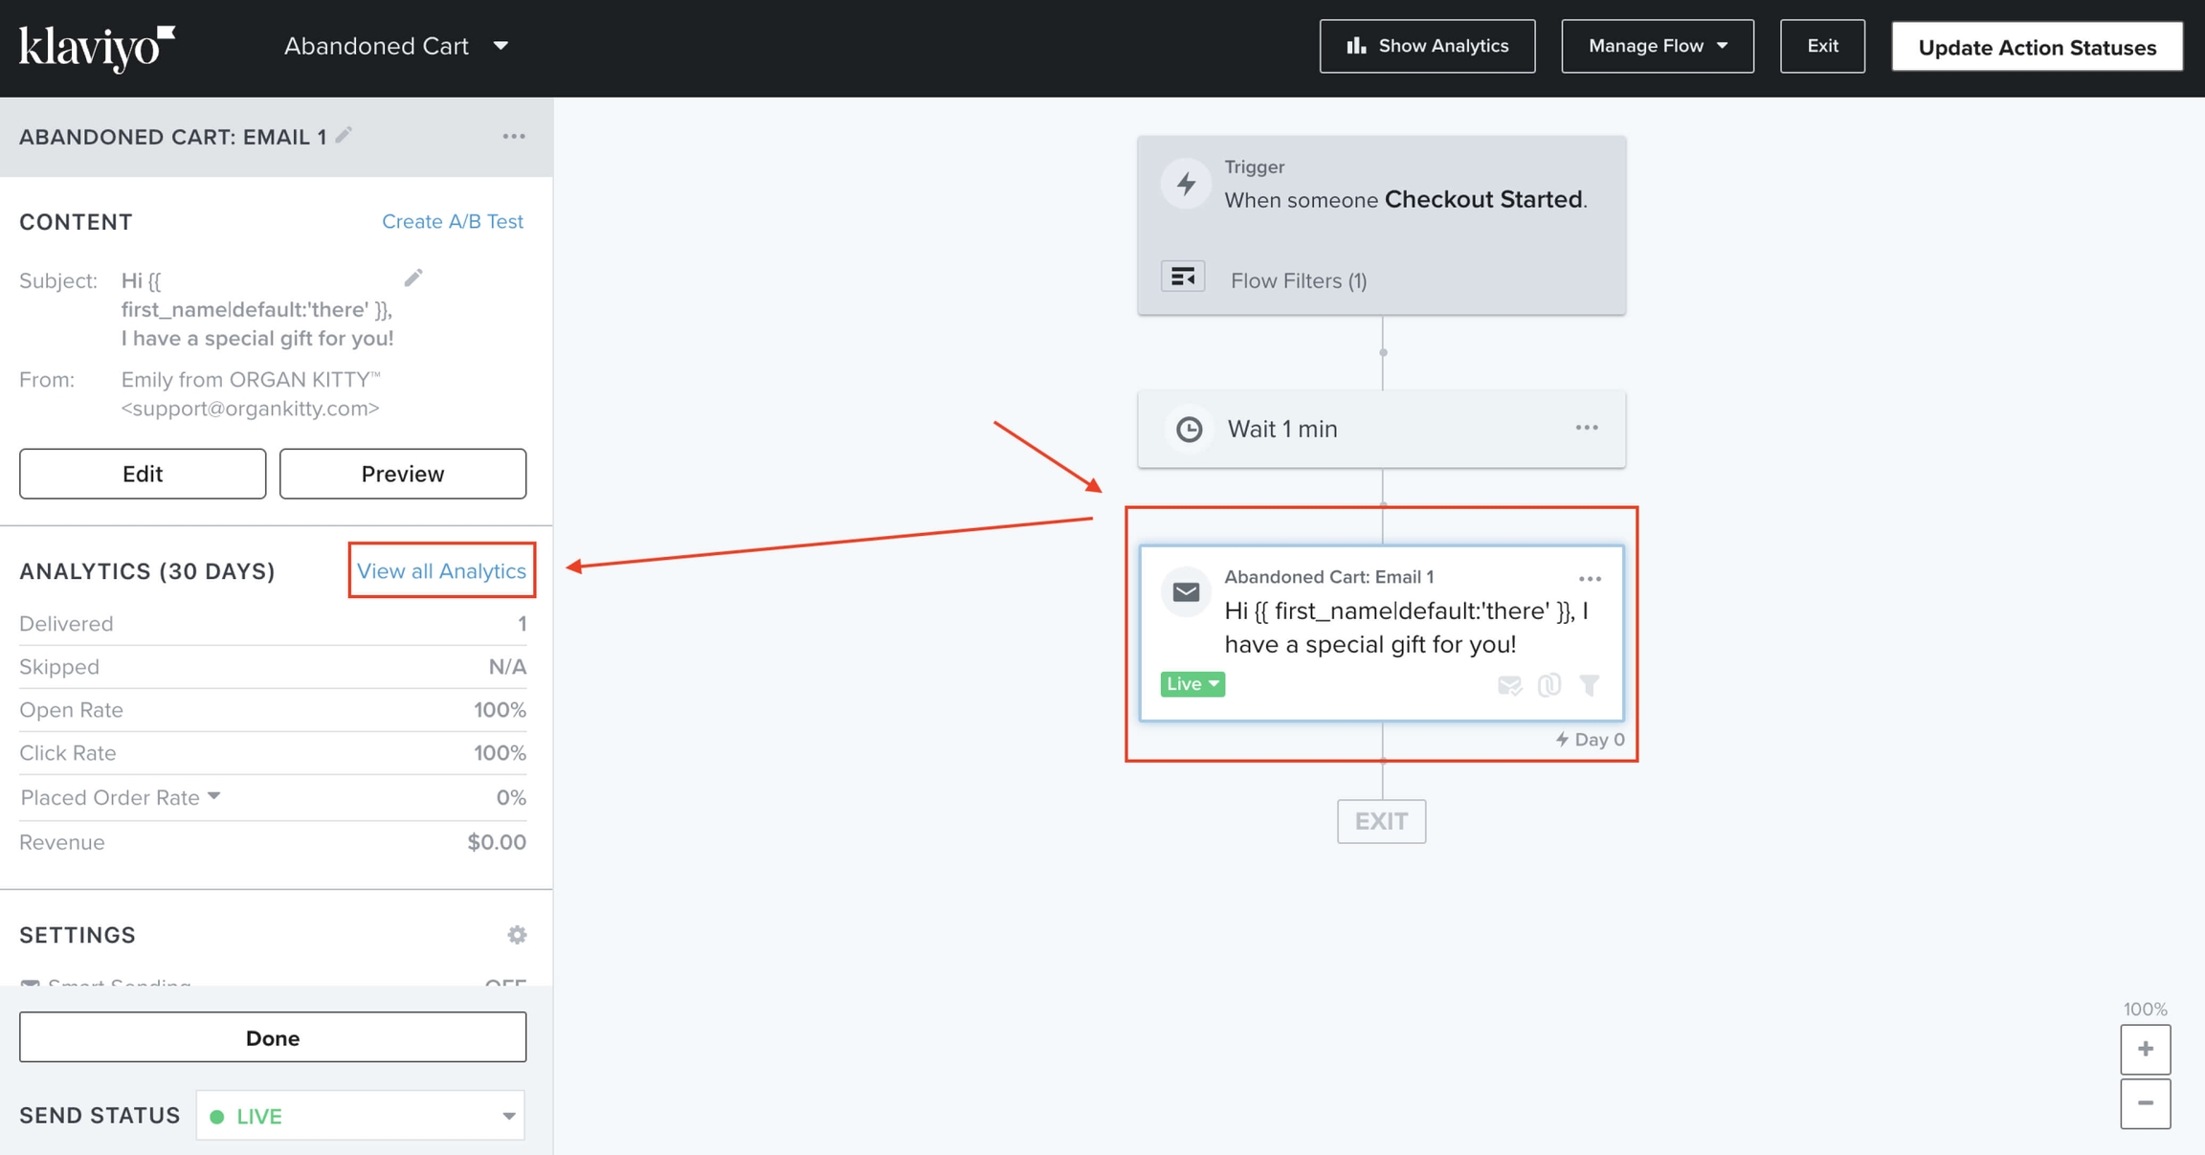Open the options menu on the Wait 1 min step
The width and height of the screenshot is (2205, 1155).
pos(1586,428)
